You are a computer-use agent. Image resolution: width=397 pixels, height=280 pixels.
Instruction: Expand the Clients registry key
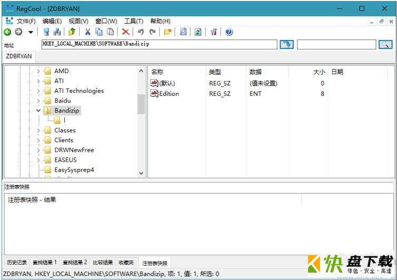(x=38, y=140)
